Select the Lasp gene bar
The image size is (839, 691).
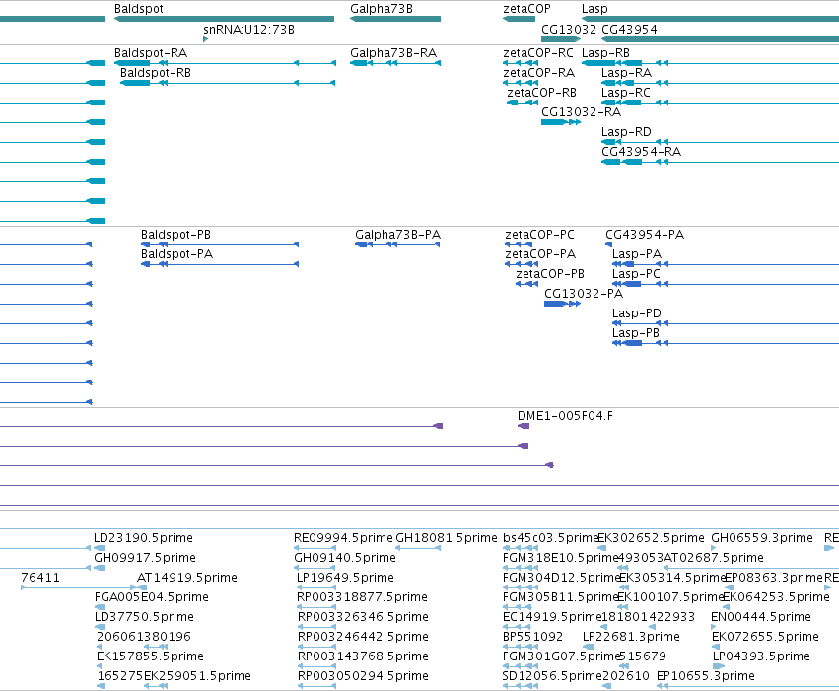click(710, 19)
